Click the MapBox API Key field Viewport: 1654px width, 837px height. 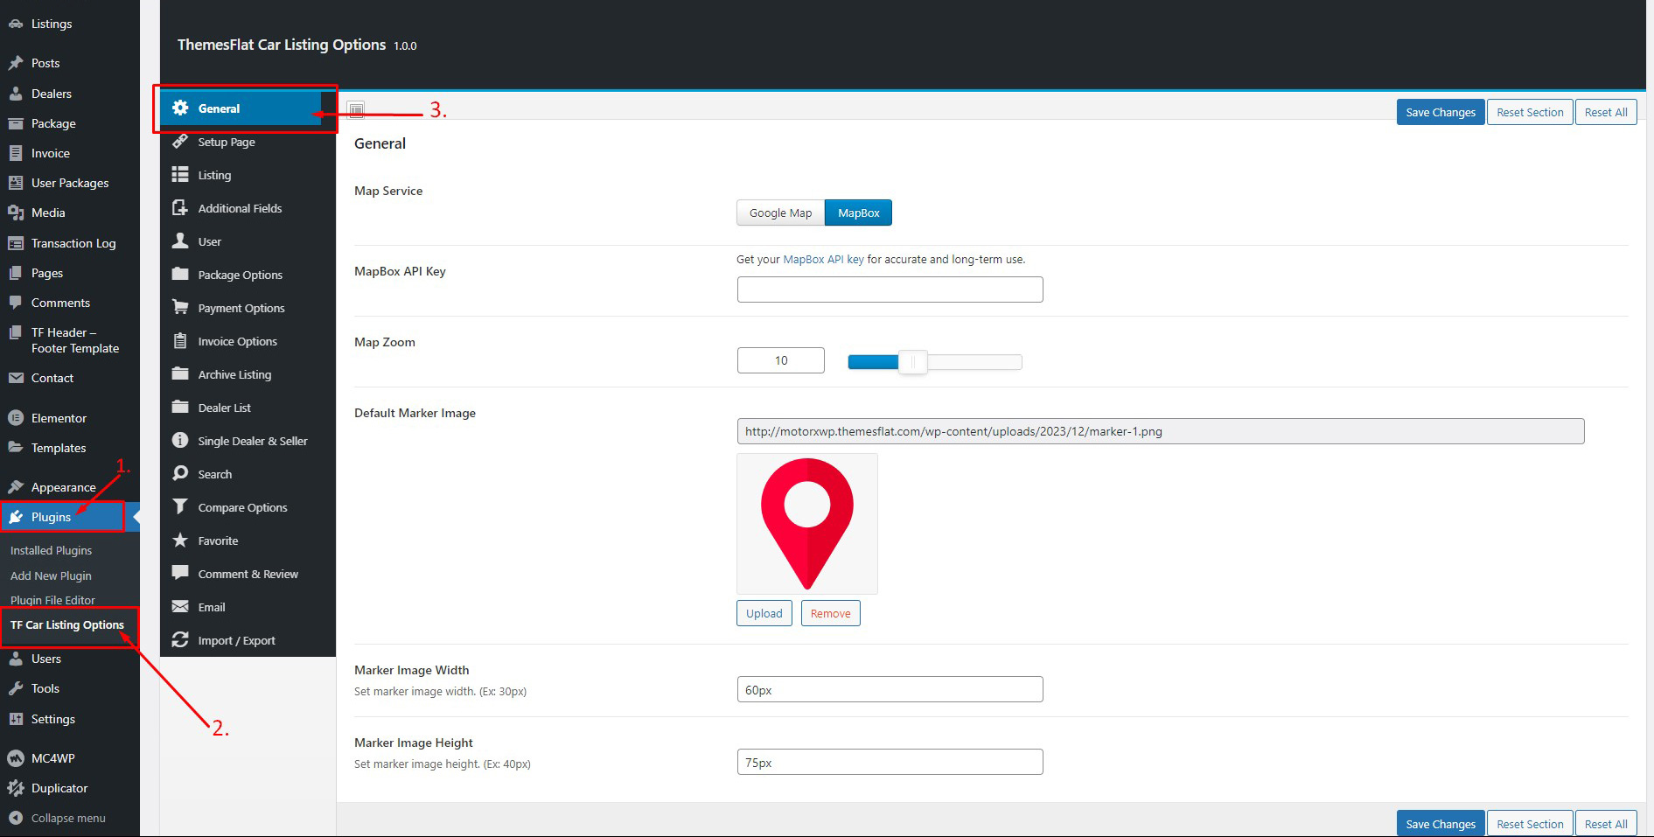(x=890, y=289)
